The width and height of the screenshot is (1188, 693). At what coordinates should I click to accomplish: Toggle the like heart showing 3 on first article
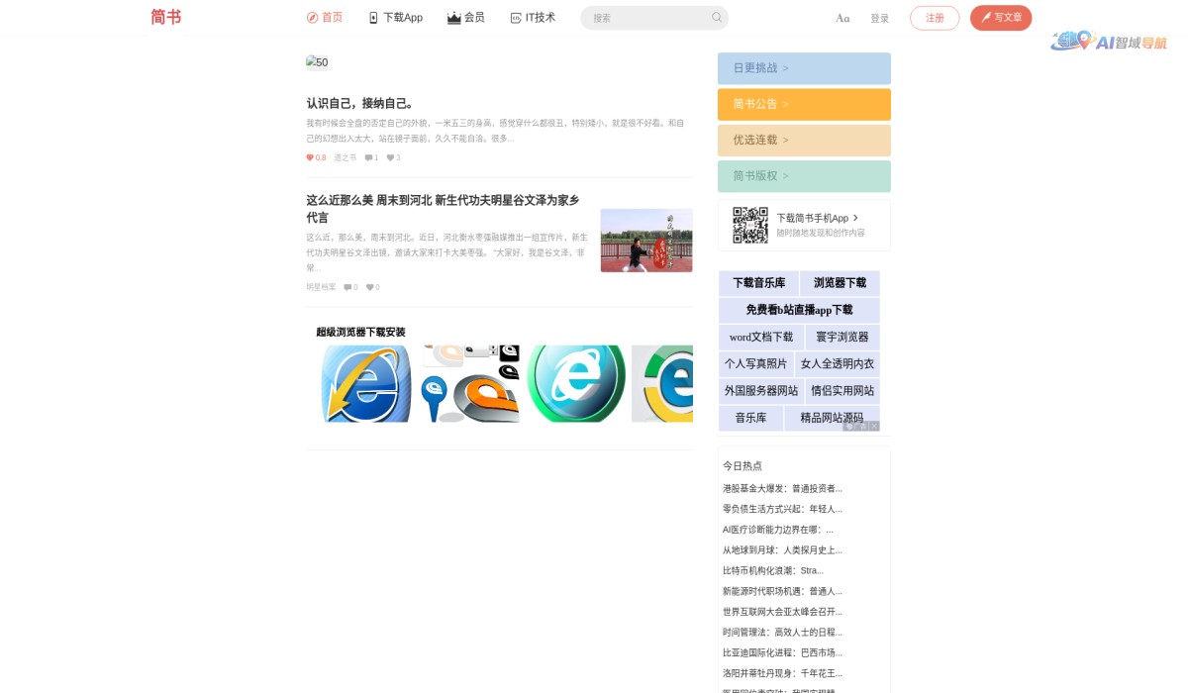point(389,157)
